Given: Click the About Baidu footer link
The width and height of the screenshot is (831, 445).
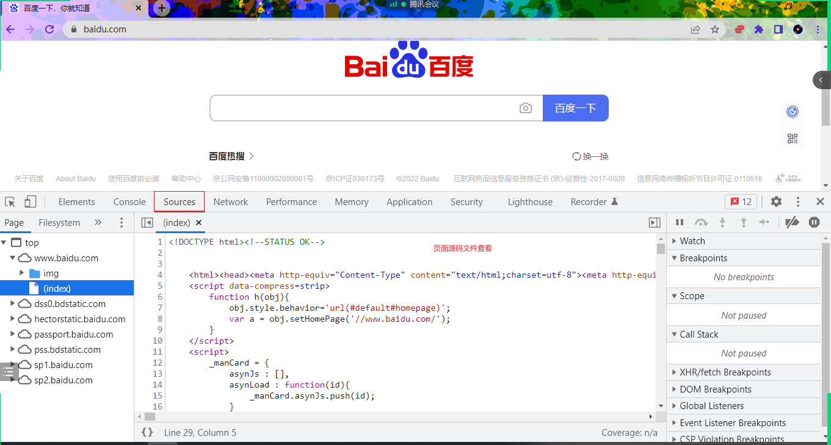Looking at the screenshot, I should [x=76, y=179].
